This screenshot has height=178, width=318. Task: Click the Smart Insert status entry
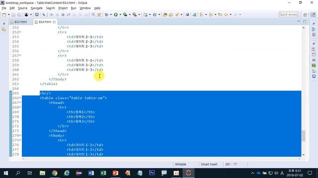pyautogui.click(x=209, y=164)
